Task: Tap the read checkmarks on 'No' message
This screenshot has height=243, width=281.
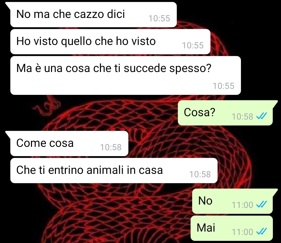Action: (x=261, y=204)
